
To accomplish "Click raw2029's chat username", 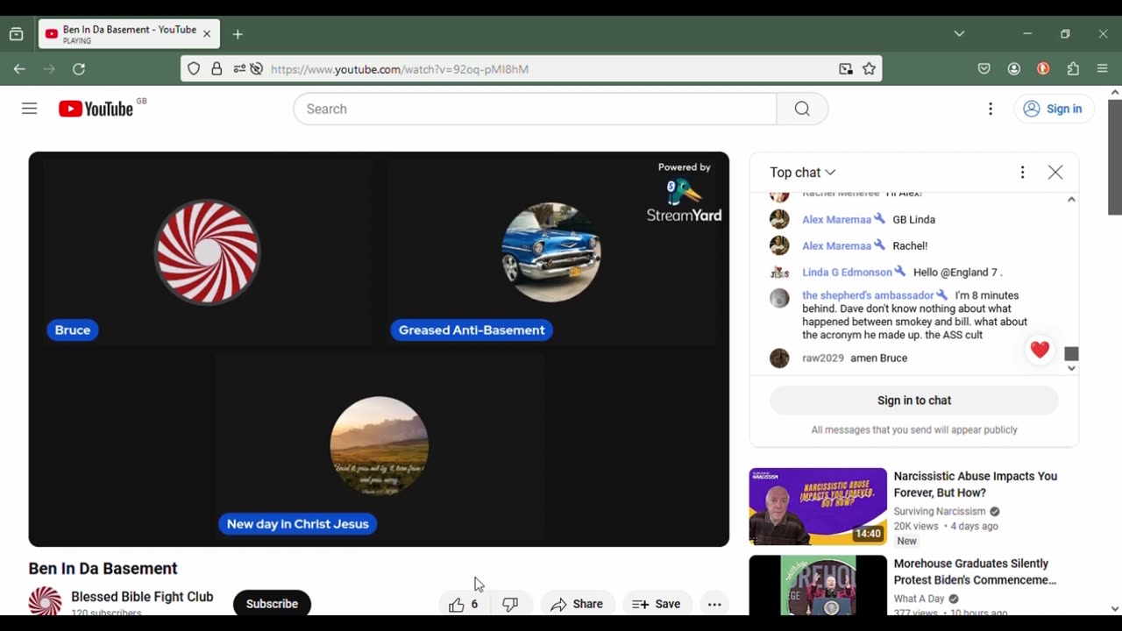I will tap(823, 358).
